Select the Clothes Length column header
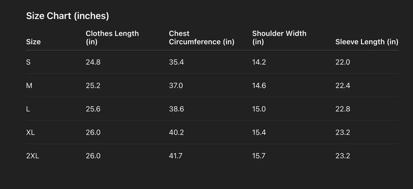The image size is (413, 189). pos(112,37)
